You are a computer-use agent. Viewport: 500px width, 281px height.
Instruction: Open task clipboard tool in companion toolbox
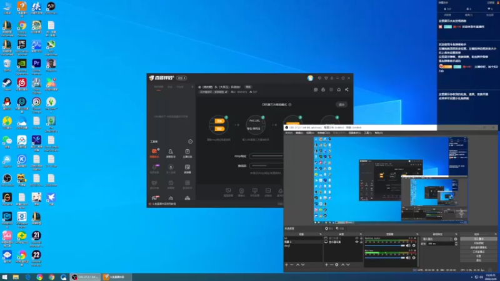click(187, 153)
